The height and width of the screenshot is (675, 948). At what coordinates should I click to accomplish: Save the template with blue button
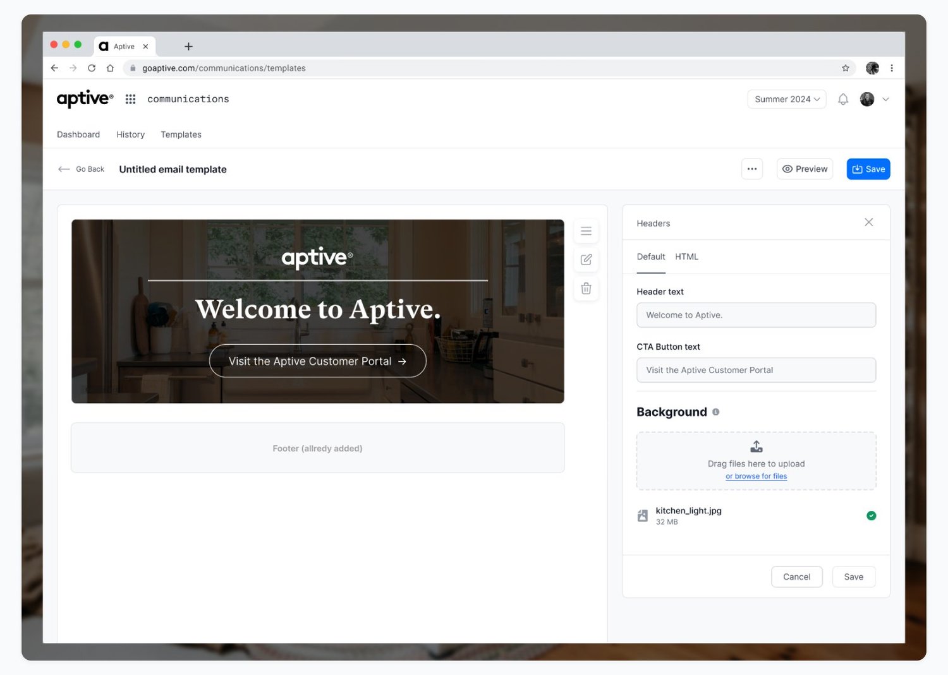868,169
